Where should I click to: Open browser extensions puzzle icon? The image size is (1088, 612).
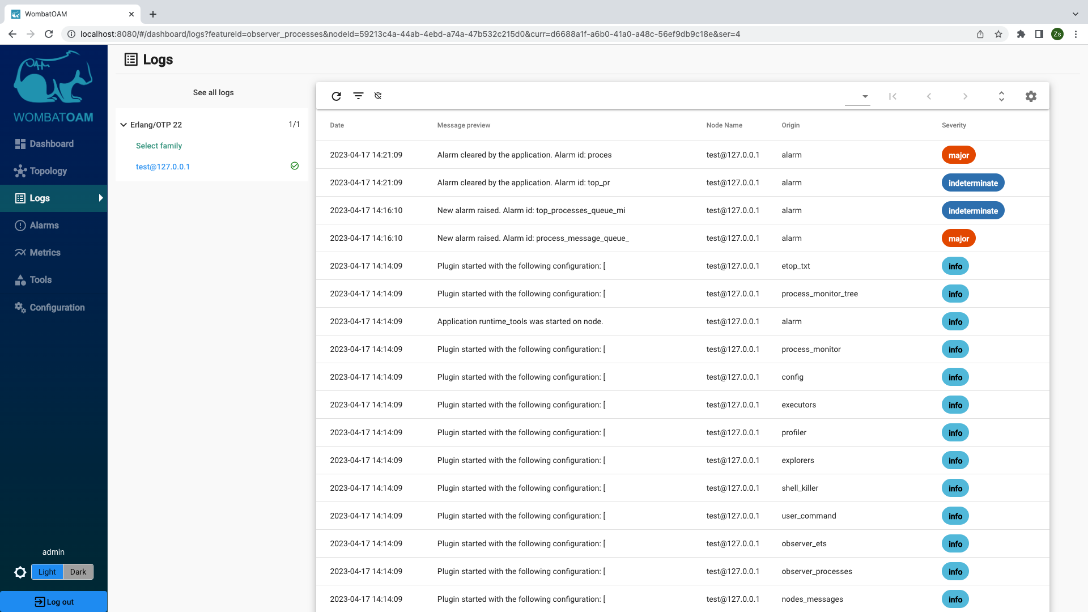coord(1021,34)
